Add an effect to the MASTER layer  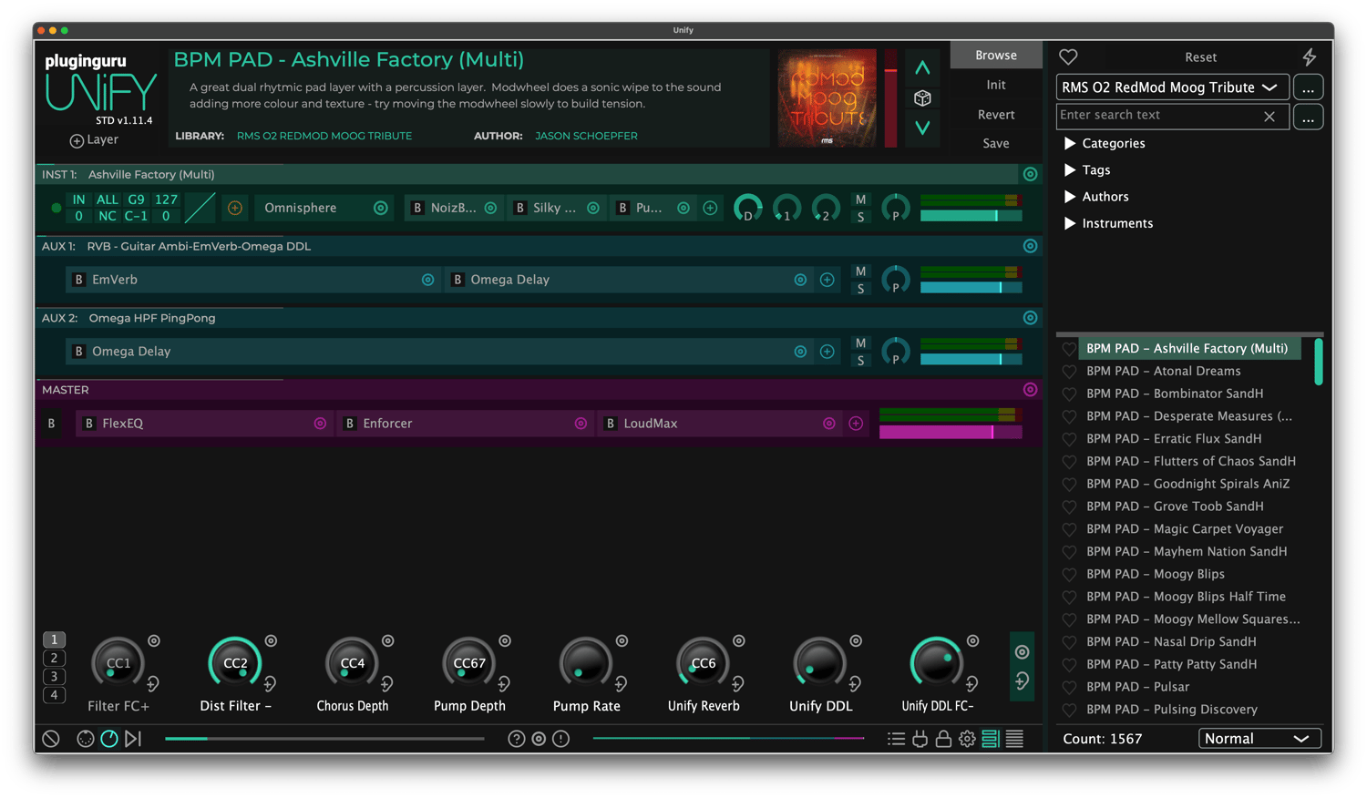856,424
